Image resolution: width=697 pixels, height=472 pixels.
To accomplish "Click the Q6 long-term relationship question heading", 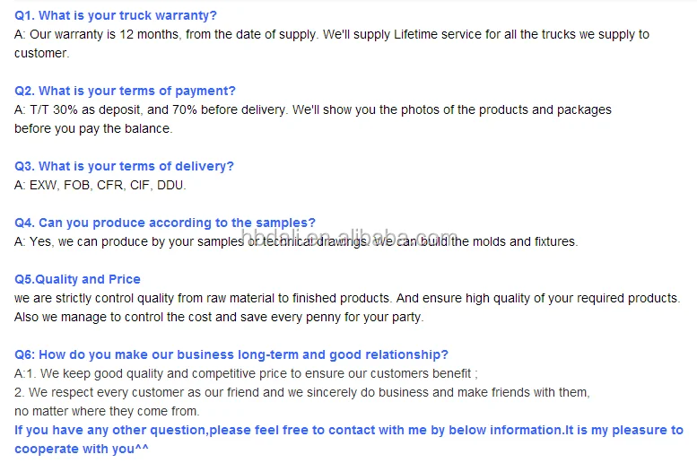I will (231, 355).
